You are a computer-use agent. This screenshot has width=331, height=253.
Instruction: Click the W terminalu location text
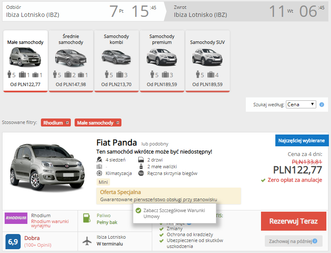(x=110, y=244)
